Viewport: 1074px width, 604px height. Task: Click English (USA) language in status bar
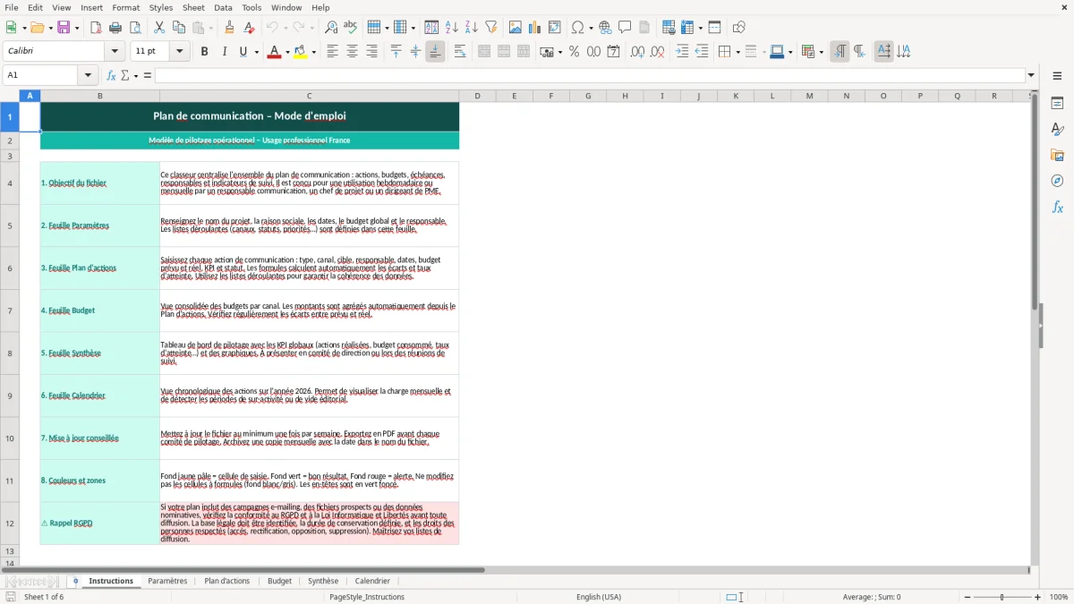(x=599, y=597)
